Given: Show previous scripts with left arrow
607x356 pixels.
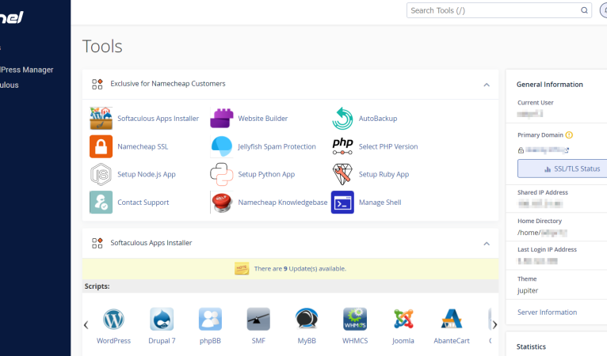Looking at the screenshot, I should click(x=86, y=324).
